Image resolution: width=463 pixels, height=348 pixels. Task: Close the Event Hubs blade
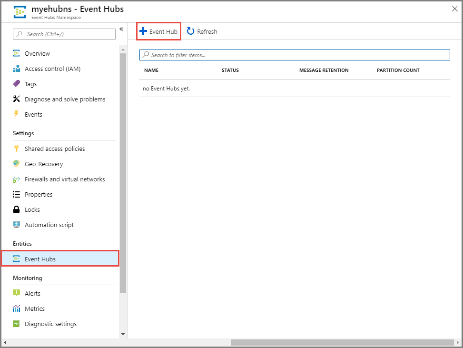[x=453, y=9]
